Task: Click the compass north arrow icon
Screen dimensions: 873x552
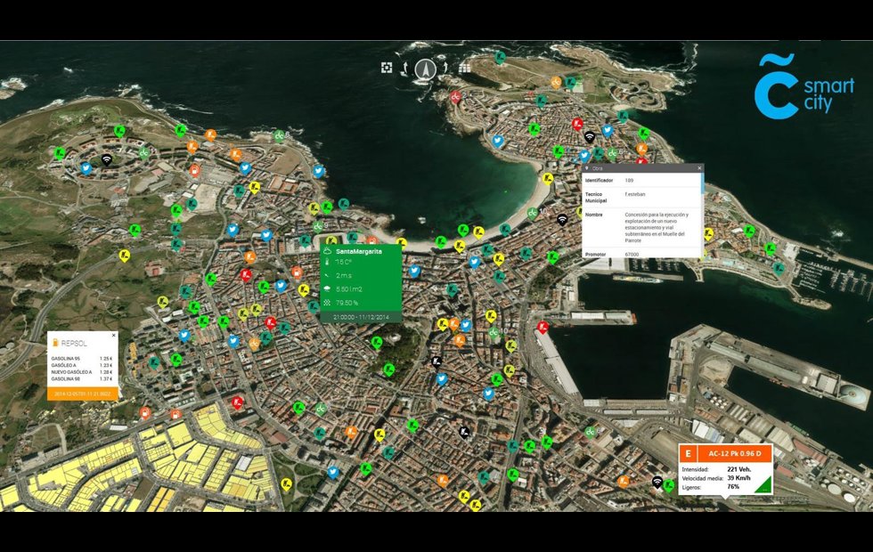Action: [426, 69]
